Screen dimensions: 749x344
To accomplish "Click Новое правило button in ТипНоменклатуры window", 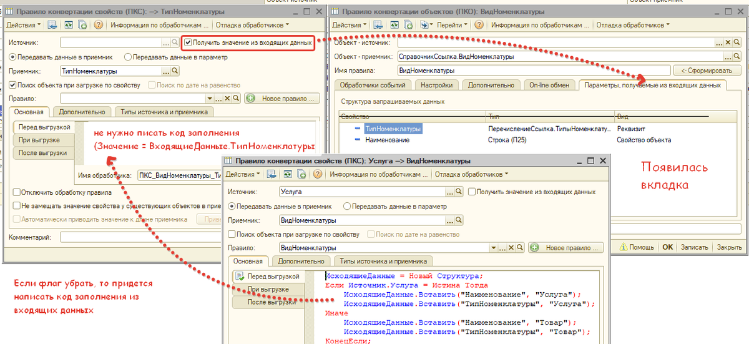I will tap(282, 99).
